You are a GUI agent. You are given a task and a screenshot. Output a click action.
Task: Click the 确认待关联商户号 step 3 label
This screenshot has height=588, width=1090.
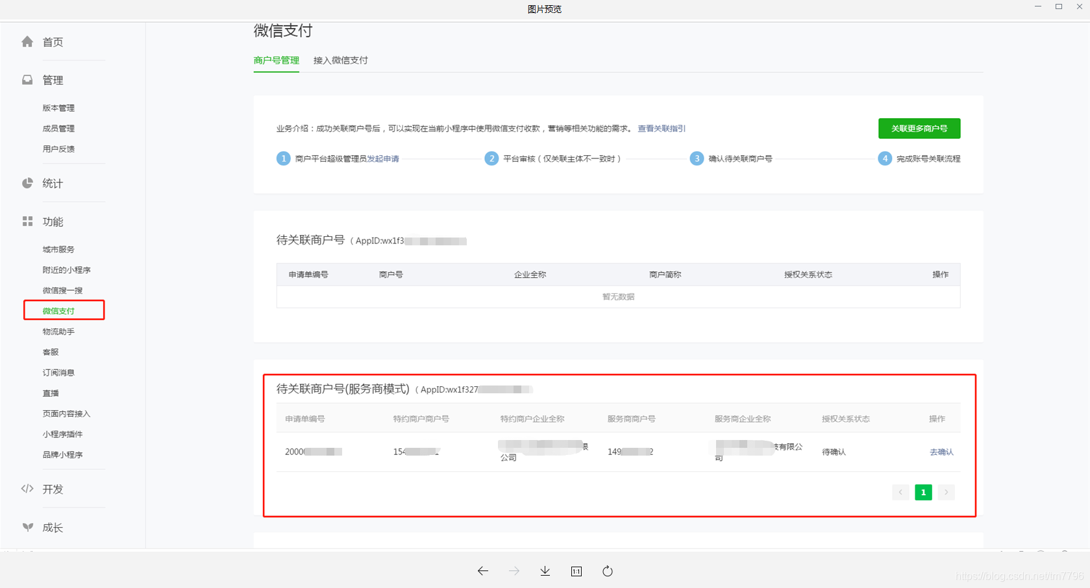tap(740, 158)
